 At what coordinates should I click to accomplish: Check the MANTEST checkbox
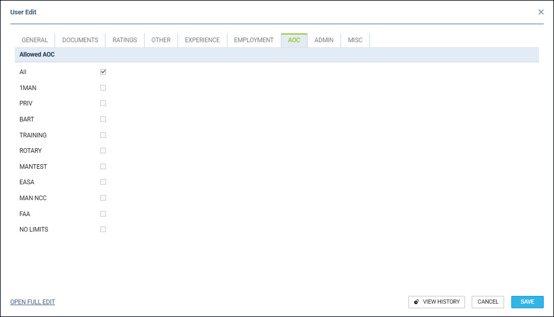pos(103,166)
